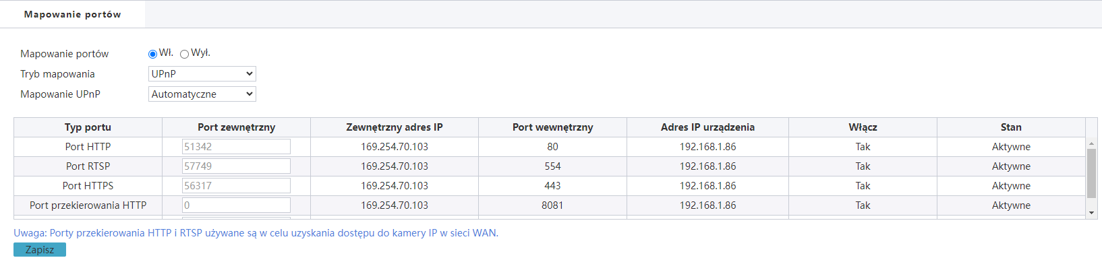Select the Wł. radio button

point(152,54)
